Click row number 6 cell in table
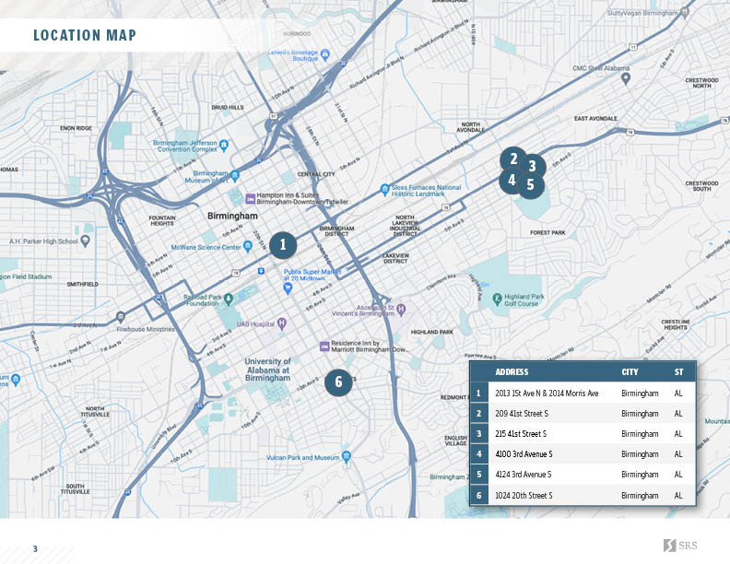The image size is (730, 564). tap(478, 496)
